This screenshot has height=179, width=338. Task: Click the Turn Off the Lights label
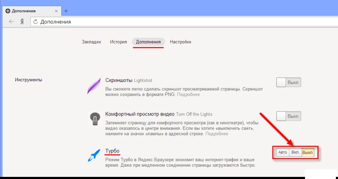pos(194,114)
